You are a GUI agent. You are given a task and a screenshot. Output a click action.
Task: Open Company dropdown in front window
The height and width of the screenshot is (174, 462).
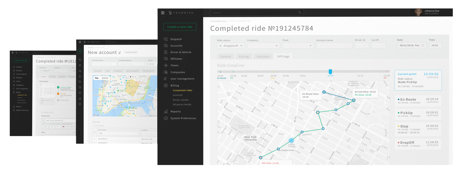[x=263, y=46]
